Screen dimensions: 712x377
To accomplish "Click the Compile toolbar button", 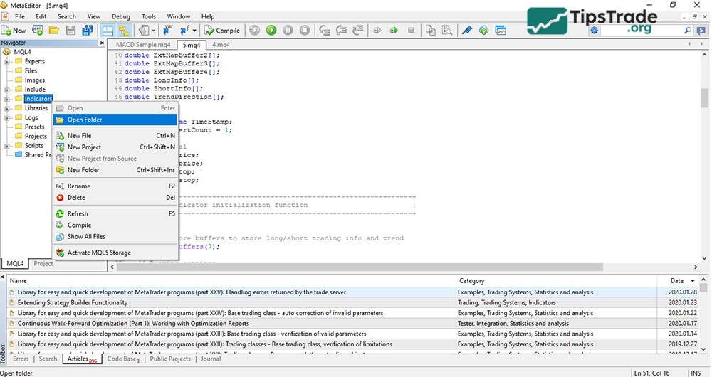I will (x=222, y=31).
